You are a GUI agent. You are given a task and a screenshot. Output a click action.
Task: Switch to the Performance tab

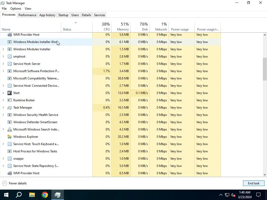pyautogui.click(x=27, y=15)
